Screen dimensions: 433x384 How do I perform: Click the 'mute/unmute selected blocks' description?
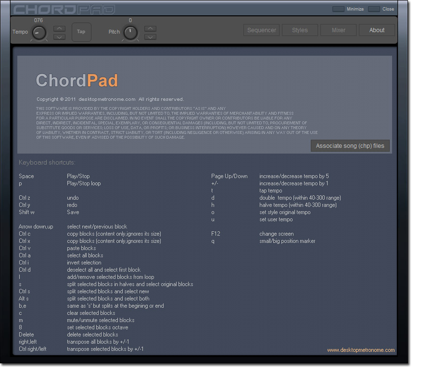101,320
